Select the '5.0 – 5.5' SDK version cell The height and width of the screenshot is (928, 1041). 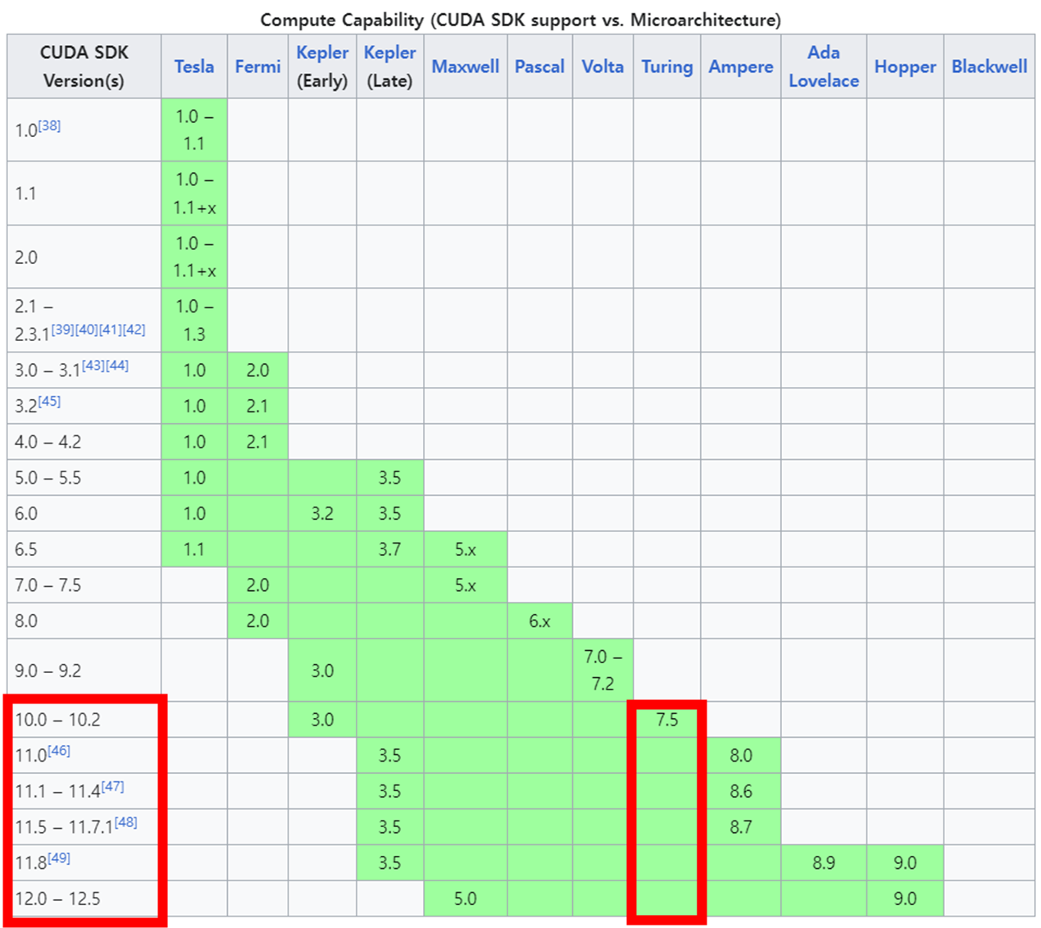(84, 478)
